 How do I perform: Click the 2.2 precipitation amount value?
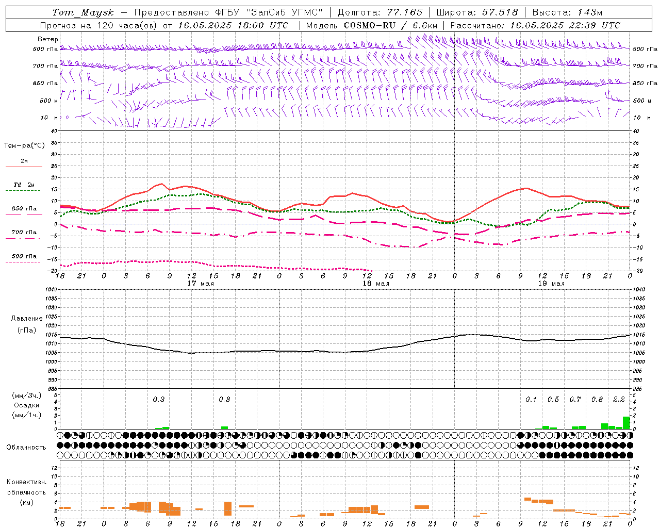619,400
